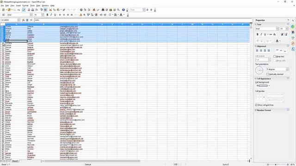The width and height of the screenshot is (296, 166).
Task: Click the Paste clipboard icon
Action: click(x=58, y=10)
